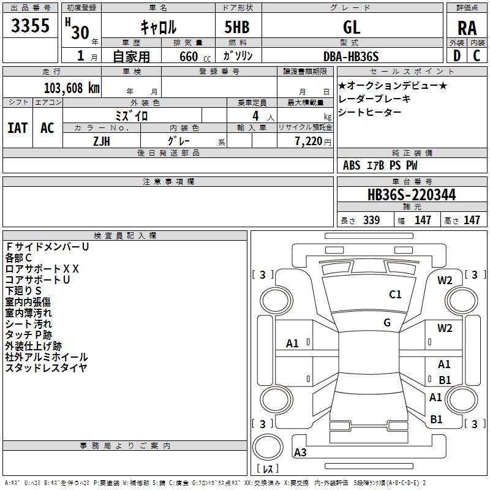Click the interior rating C

(477, 56)
